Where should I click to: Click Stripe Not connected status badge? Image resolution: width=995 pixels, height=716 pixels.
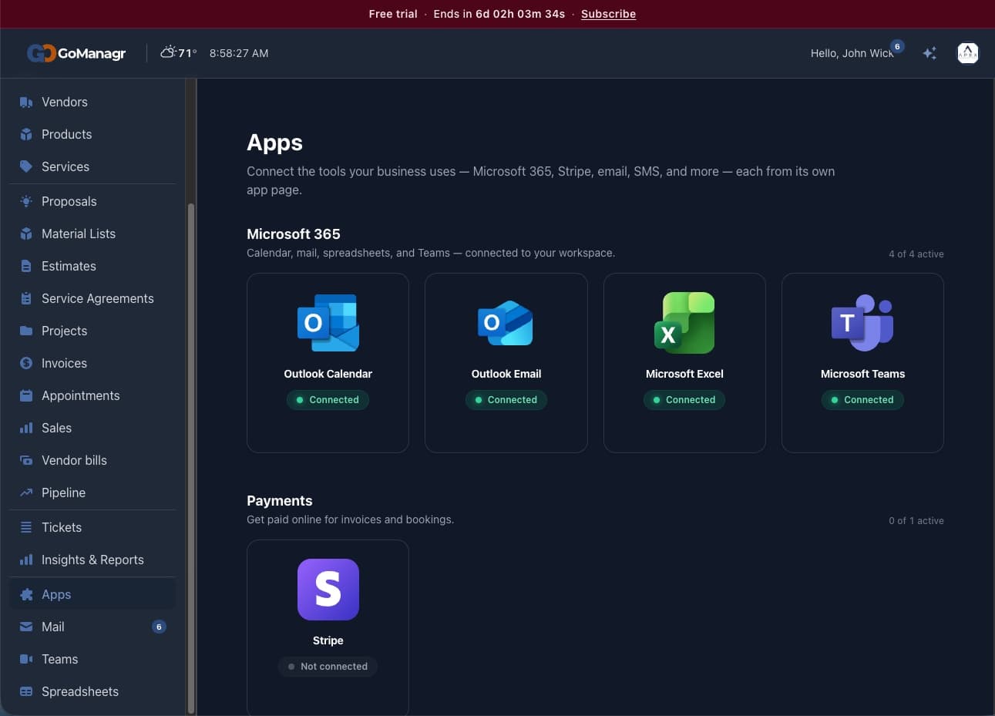coord(328,667)
